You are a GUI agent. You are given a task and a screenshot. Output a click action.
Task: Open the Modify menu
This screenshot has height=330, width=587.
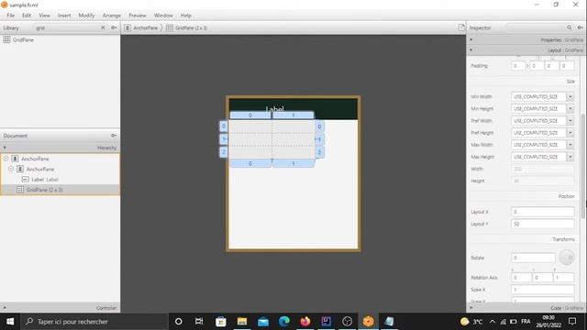click(86, 16)
